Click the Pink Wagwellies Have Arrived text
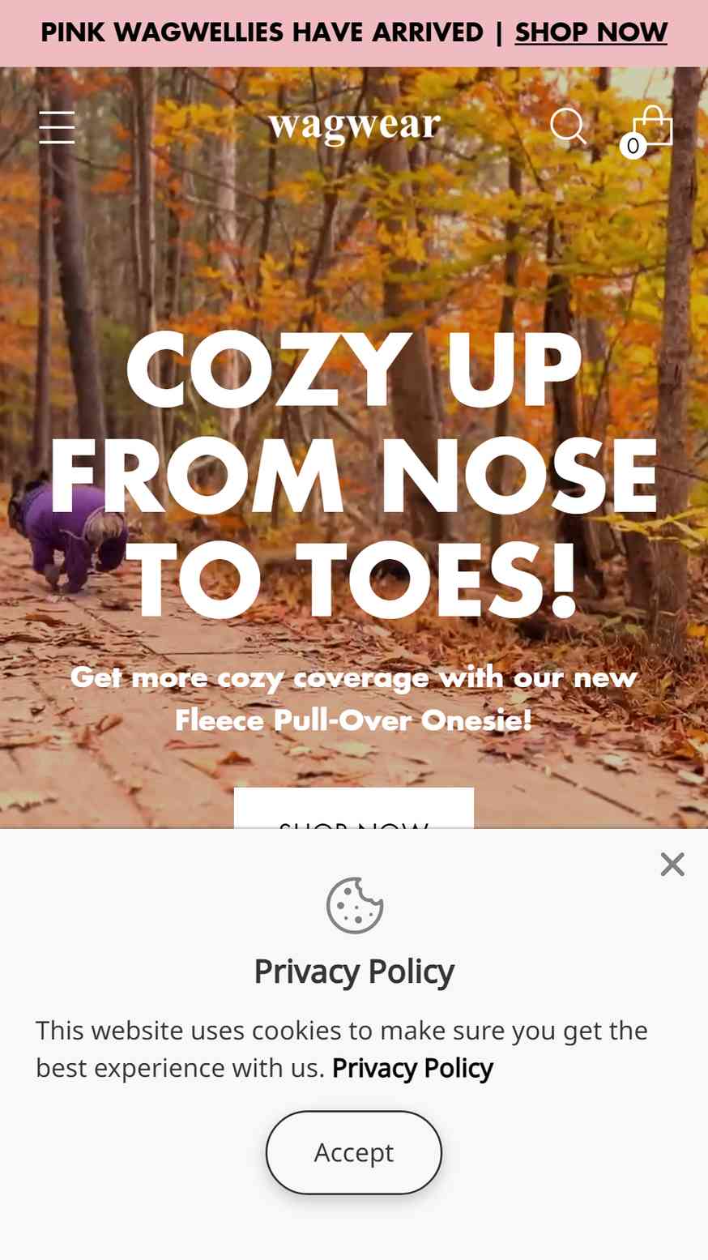Image resolution: width=708 pixels, height=1260 pixels. (262, 32)
